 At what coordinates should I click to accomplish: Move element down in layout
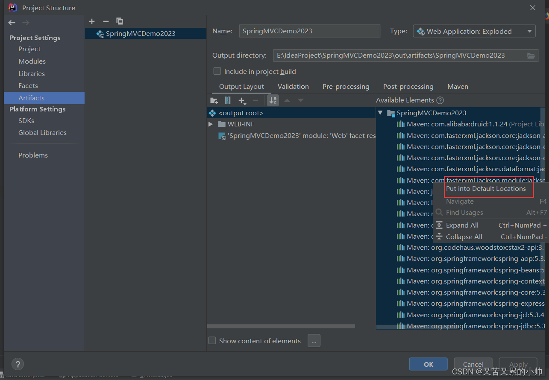point(301,100)
